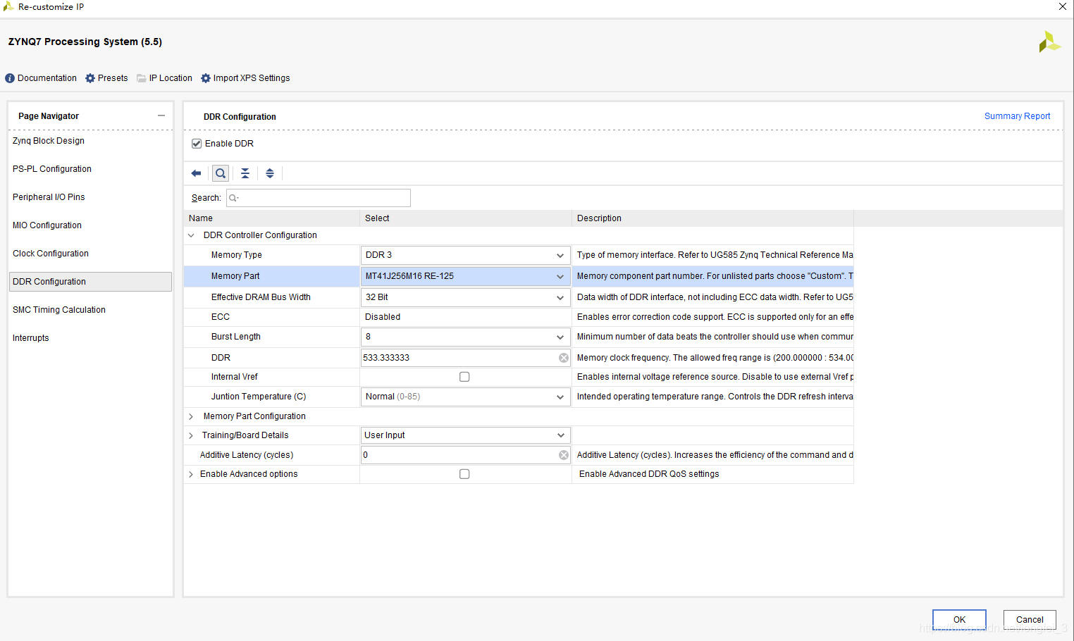Minimize the Page Navigator panel

[x=161, y=116]
